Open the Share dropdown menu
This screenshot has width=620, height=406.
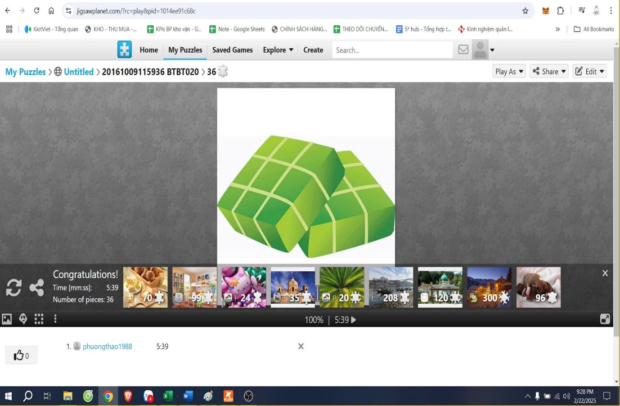click(x=549, y=71)
